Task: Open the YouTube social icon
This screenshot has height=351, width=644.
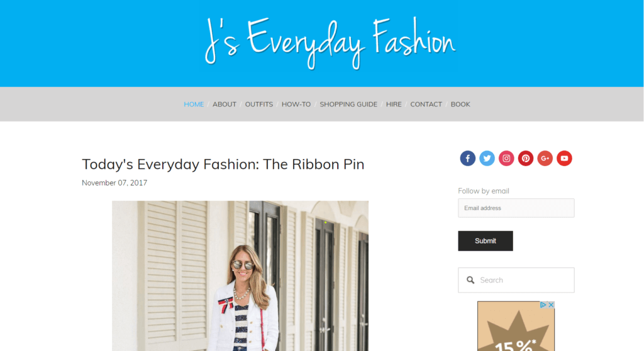Action: click(x=564, y=159)
